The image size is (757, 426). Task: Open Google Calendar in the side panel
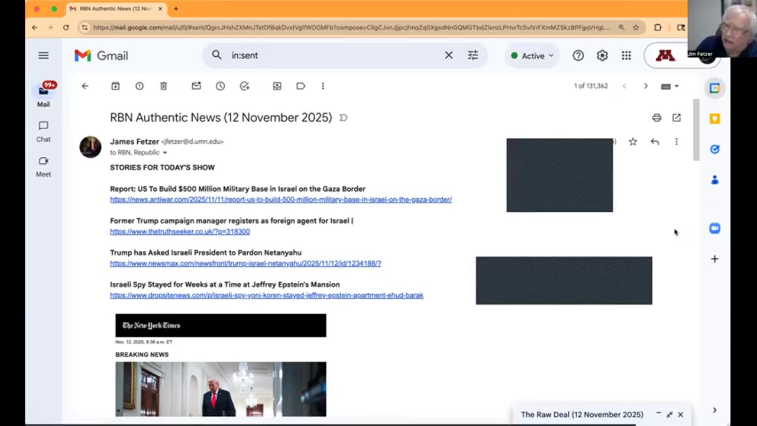point(714,88)
